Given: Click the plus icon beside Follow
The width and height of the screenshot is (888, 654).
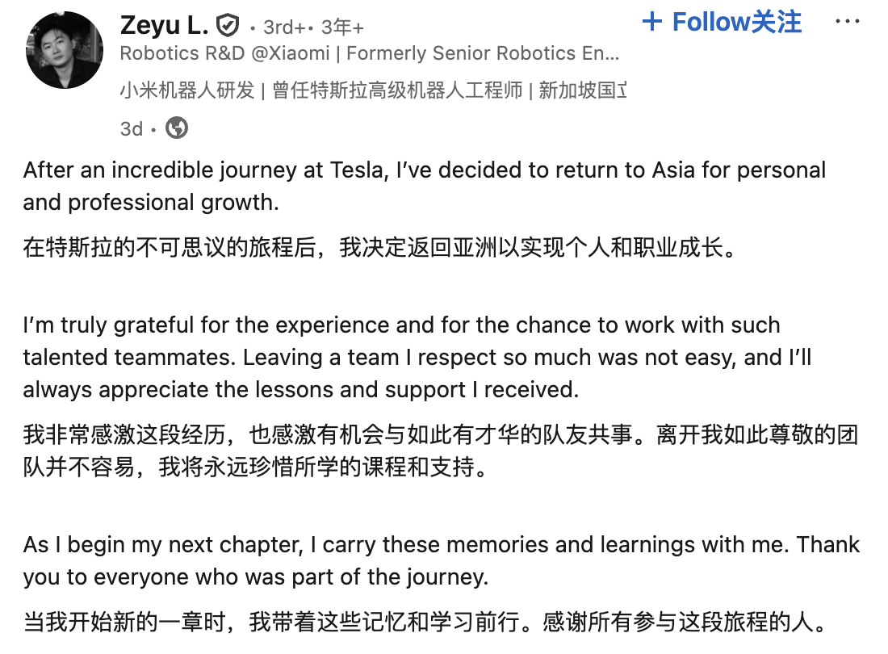Looking at the screenshot, I should pyautogui.click(x=652, y=22).
